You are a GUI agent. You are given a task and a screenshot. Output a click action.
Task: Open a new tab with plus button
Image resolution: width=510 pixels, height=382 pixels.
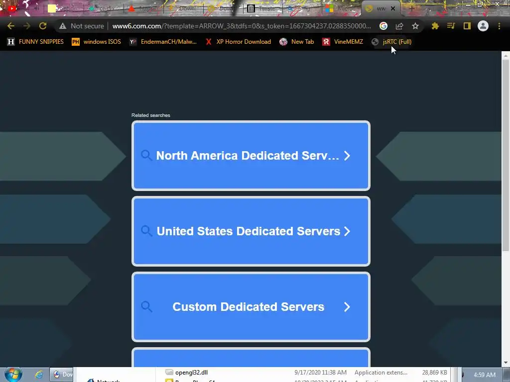pyautogui.click(x=411, y=8)
